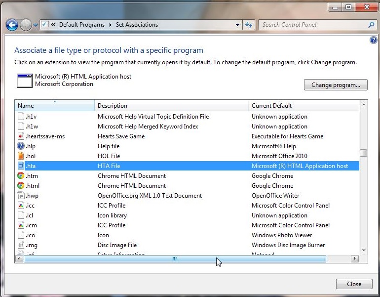Click the Close button at bottom
Image resolution: width=380 pixels, height=297 pixels.
(x=354, y=284)
